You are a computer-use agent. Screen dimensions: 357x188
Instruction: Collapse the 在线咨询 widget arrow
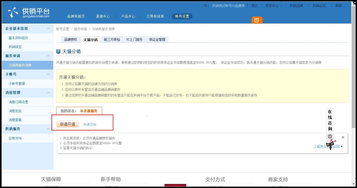[330, 136]
